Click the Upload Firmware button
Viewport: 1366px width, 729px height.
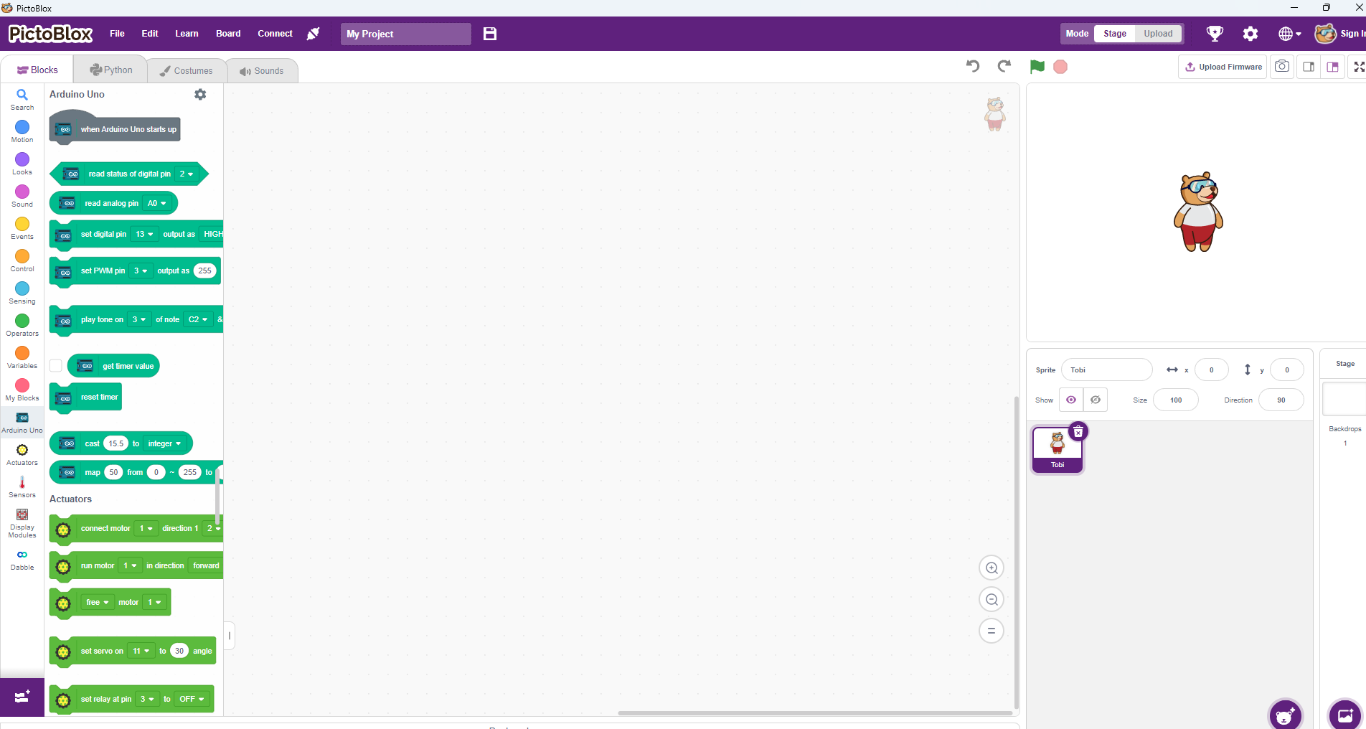1223,67
